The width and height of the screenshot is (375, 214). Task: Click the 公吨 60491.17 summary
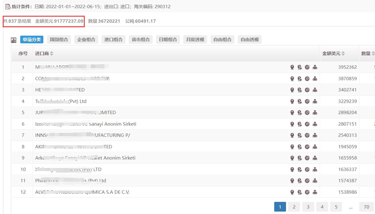[x=140, y=21]
